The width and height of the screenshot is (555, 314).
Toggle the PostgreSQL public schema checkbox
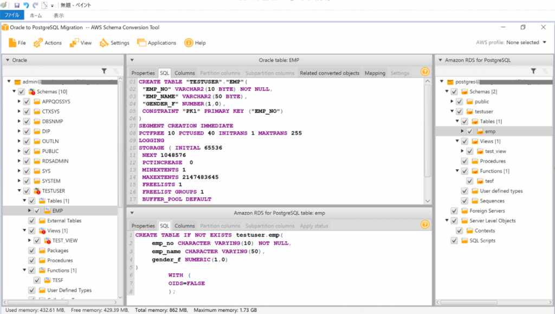460,101
